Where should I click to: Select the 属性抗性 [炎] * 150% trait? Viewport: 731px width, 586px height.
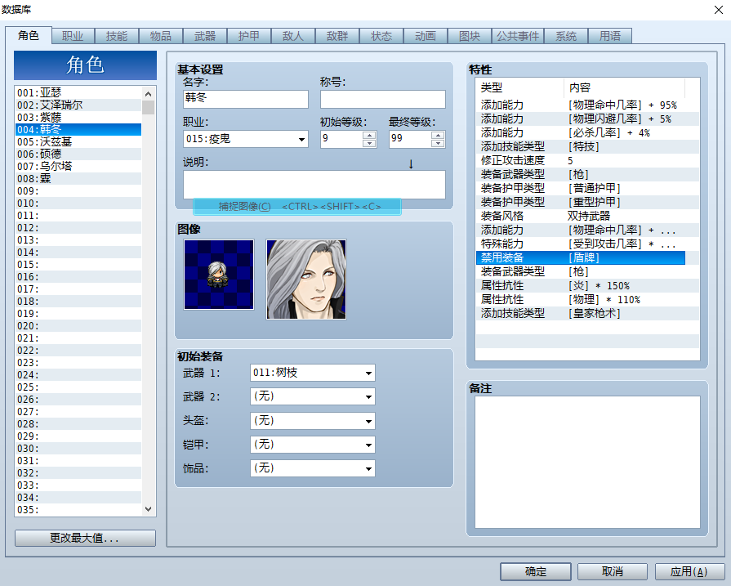point(587,285)
